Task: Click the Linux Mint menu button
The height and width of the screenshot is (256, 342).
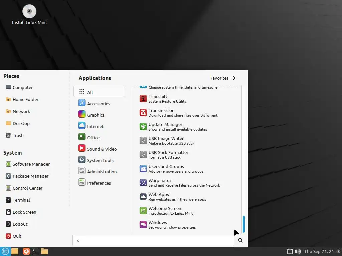Action: (5, 251)
